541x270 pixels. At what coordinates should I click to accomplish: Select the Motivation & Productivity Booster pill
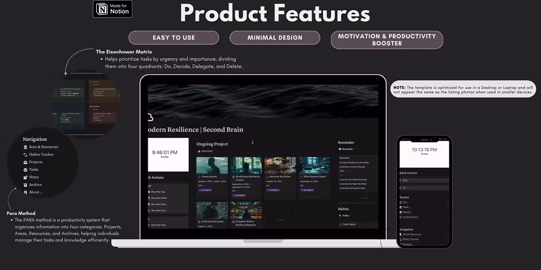(387, 39)
